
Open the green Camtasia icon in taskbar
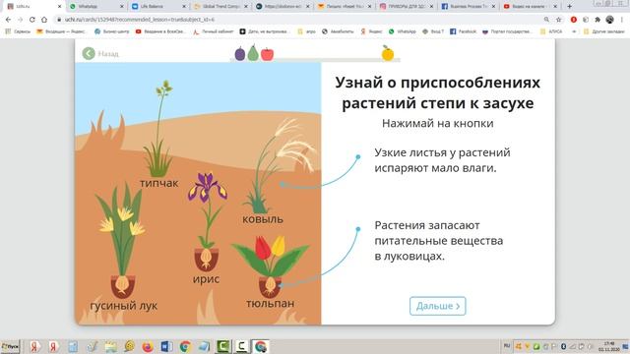pos(223,346)
